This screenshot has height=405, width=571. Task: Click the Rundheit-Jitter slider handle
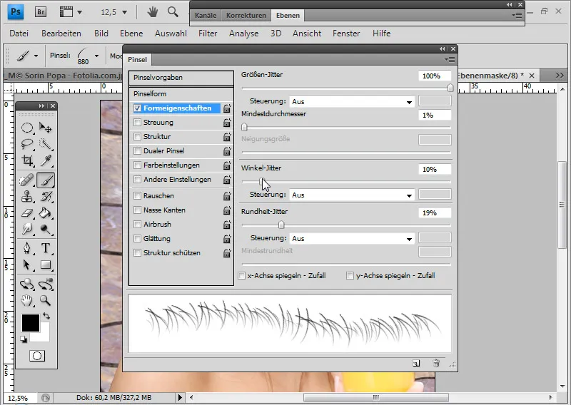(281, 225)
